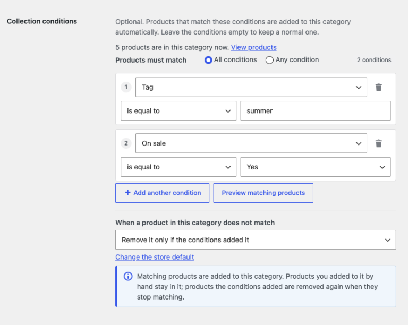Viewport: 408px width, 325px height.
Task: Open the Change the store default link
Action: tap(155, 257)
